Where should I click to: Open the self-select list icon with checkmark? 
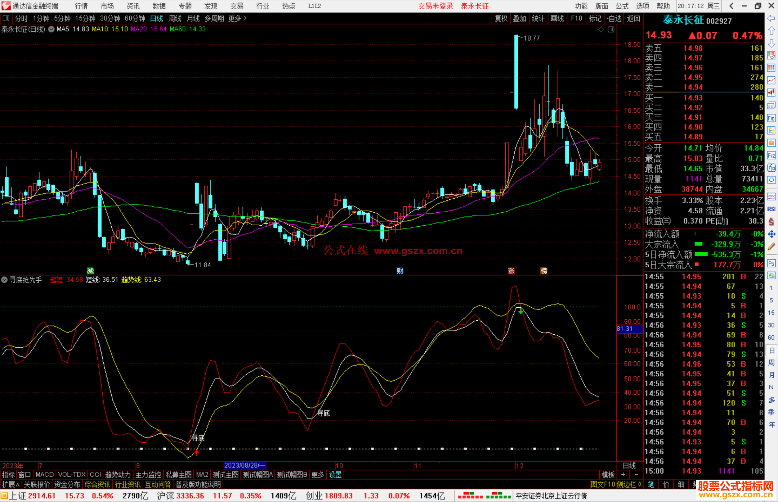(771, 55)
